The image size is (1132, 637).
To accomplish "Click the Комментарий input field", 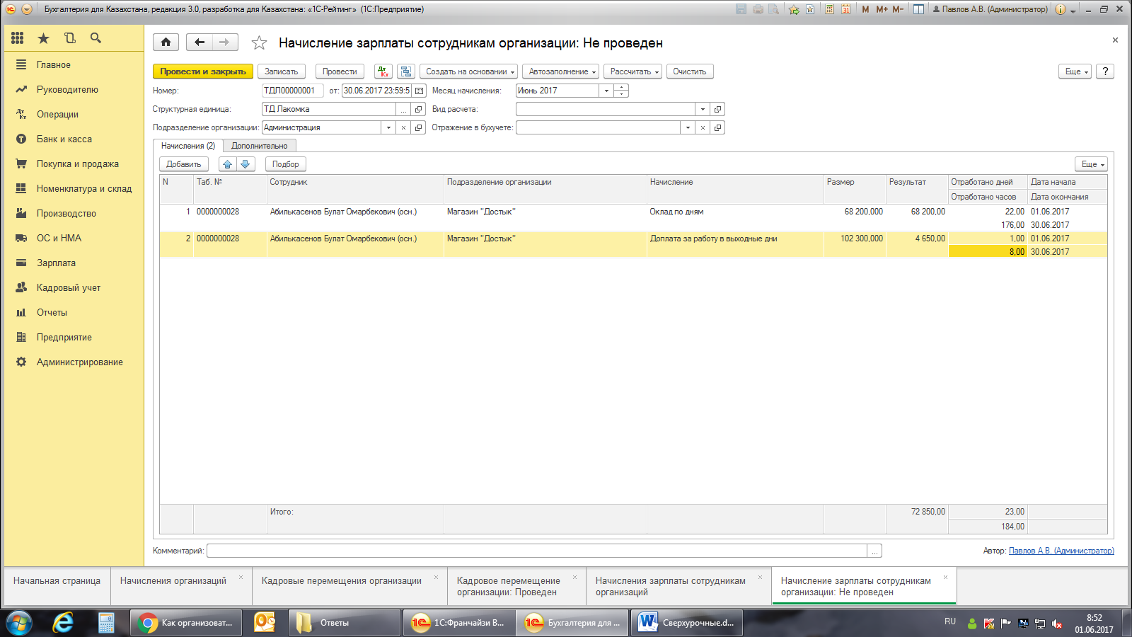I will pos(537,551).
